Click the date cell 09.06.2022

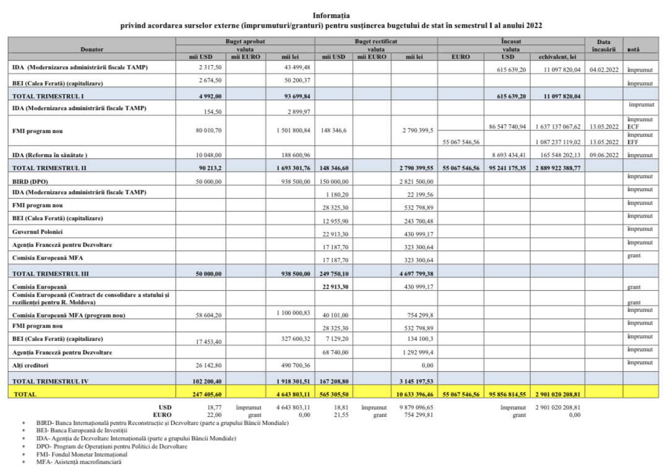tap(604, 155)
